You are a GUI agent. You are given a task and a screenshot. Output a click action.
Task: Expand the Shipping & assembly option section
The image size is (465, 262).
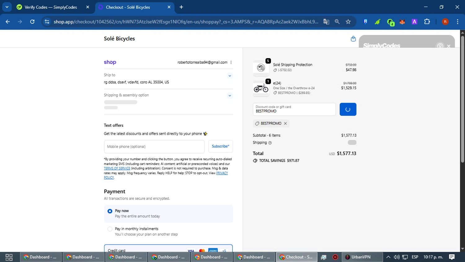[x=230, y=96]
